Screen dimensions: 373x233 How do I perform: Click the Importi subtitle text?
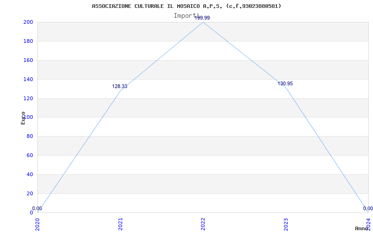click(186, 16)
